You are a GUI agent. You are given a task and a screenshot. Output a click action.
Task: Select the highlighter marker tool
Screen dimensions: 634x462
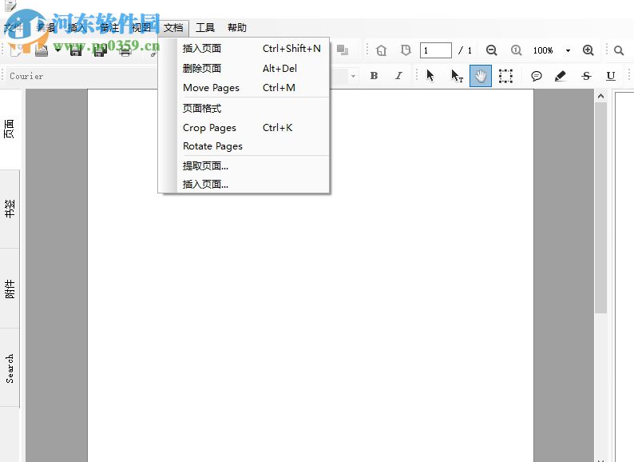point(561,76)
